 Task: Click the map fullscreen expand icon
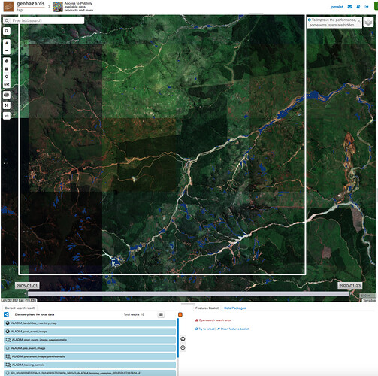pos(7,105)
